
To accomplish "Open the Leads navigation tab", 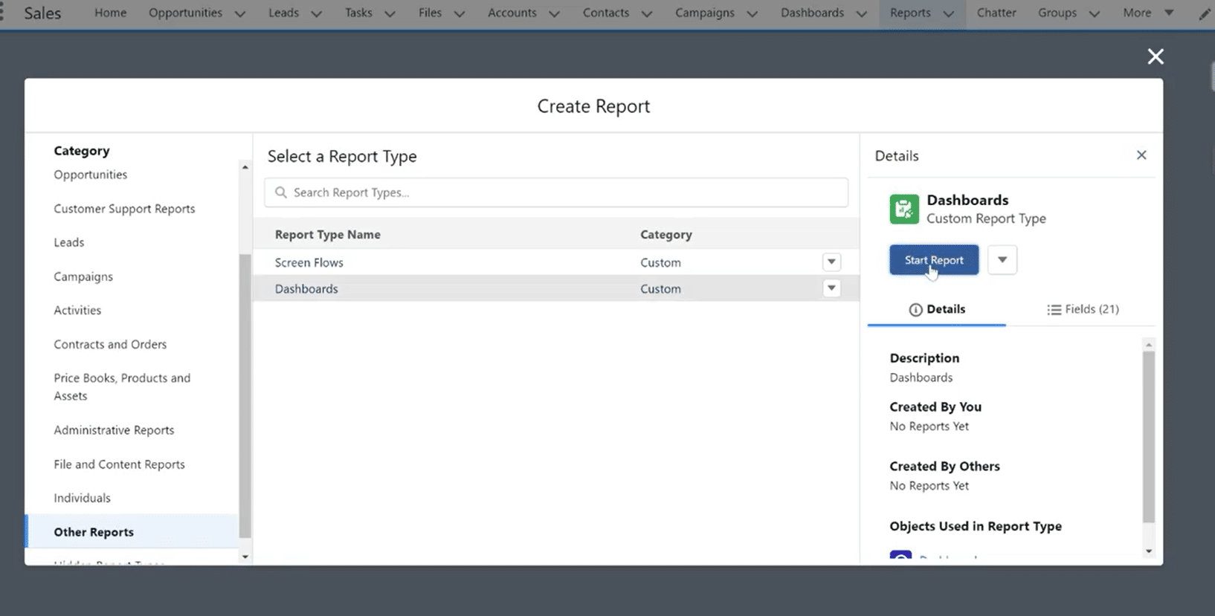I will click(x=283, y=13).
